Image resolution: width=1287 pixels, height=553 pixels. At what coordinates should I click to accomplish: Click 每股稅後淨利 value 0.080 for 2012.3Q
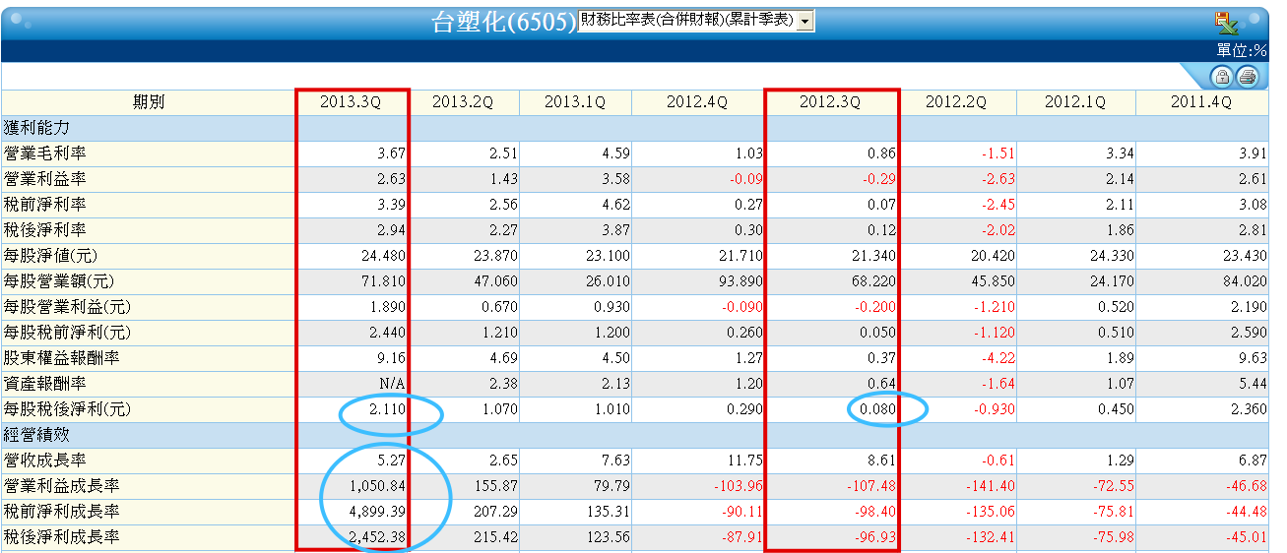click(x=877, y=409)
